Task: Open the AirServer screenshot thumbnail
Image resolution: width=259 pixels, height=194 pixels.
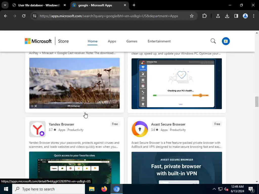Action: pos(75,83)
